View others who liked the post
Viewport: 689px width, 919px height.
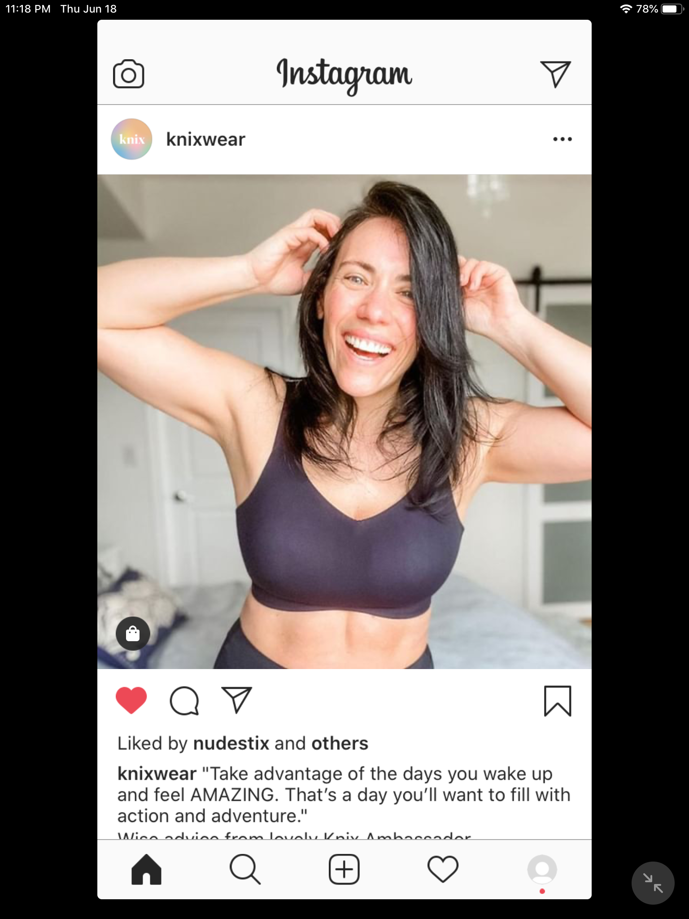[x=340, y=744]
